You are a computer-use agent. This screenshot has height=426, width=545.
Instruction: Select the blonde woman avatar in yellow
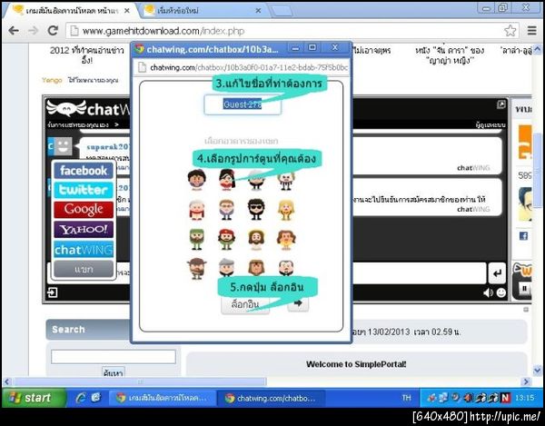[286, 210]
